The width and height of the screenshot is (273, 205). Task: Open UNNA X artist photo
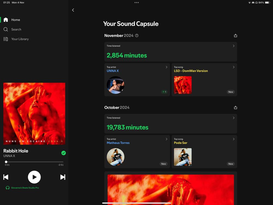point(115,85)
